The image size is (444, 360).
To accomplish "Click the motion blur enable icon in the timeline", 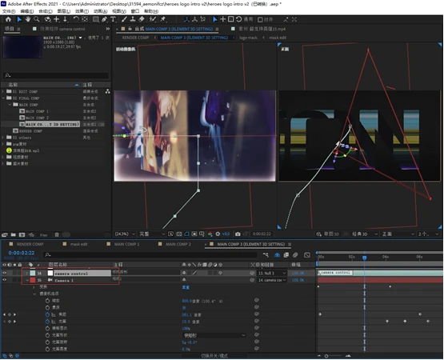I will 295,255.
